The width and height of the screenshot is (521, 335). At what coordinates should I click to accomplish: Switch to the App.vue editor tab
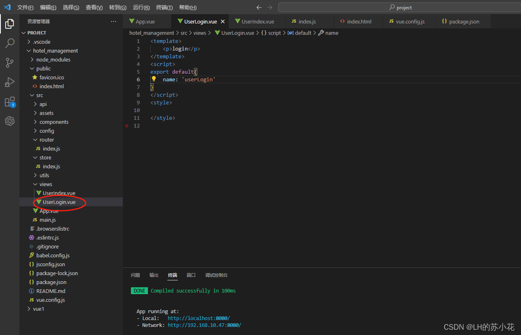tap(147, 21)
